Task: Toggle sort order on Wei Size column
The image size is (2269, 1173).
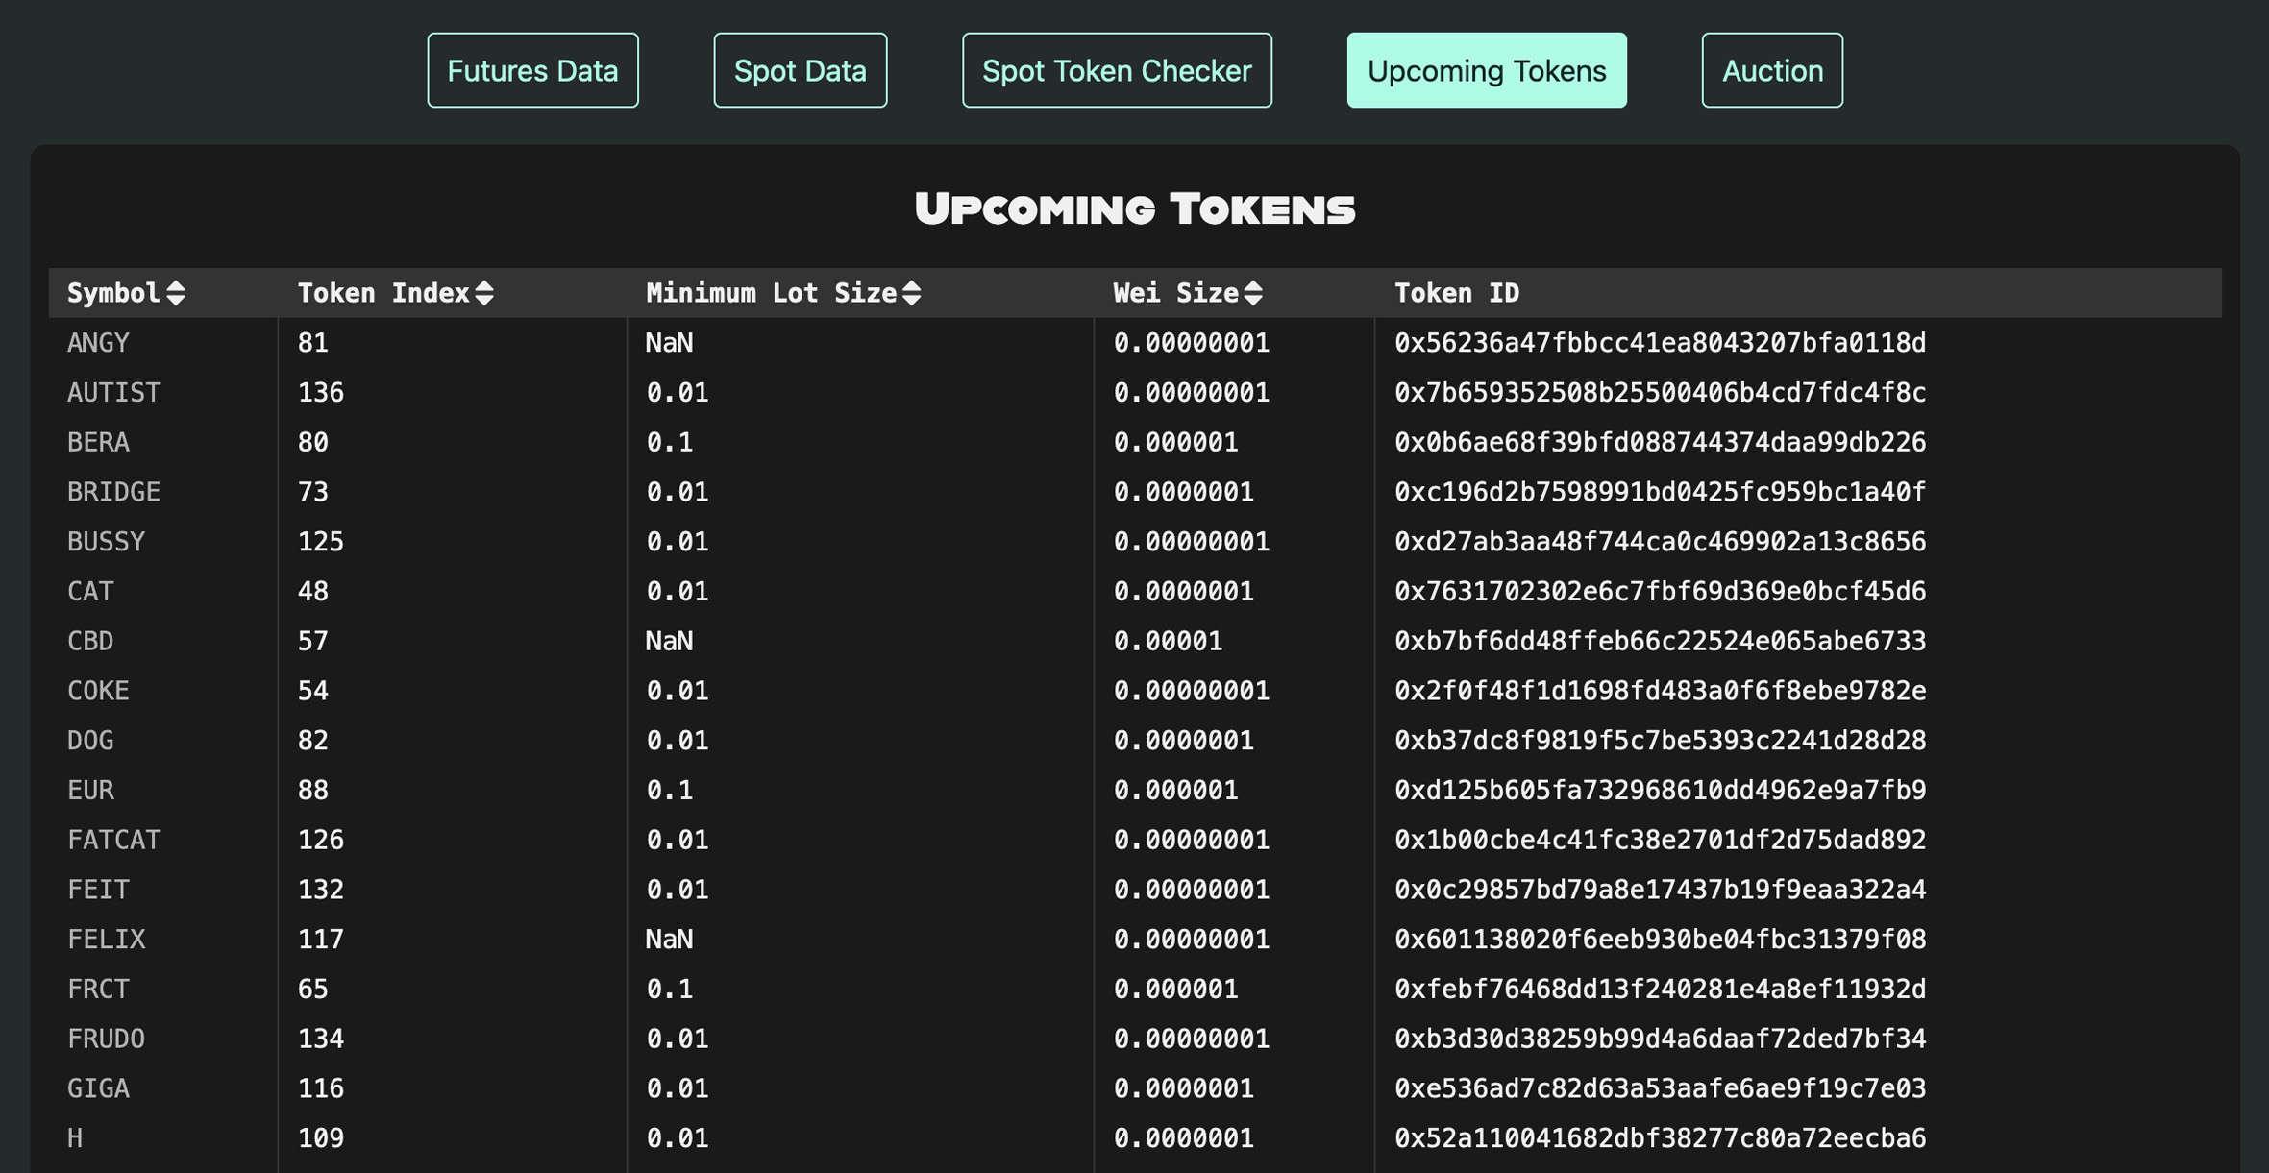Action: [x=1254, y=293]
